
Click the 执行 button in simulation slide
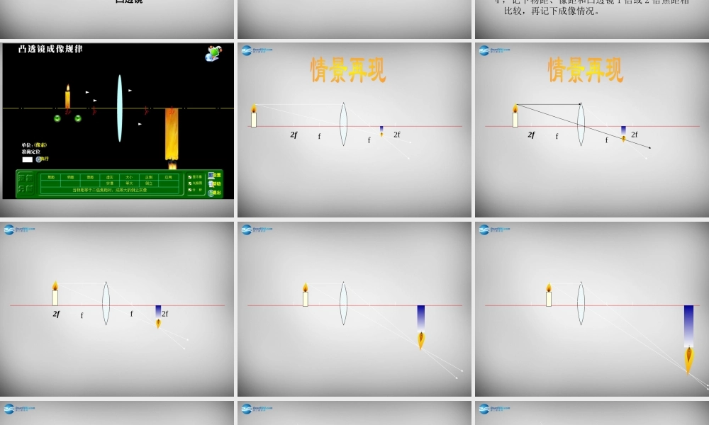[x=42, y=159]
